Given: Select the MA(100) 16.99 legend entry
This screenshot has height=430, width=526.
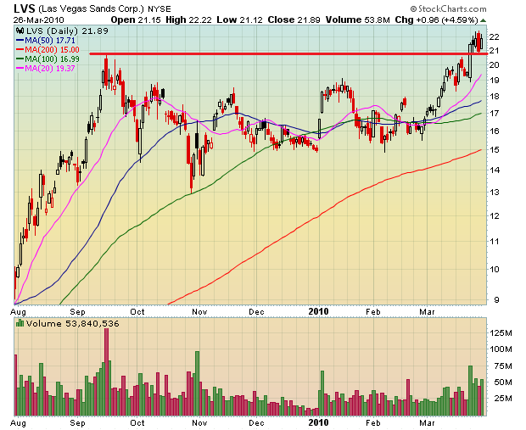Looking at the screenshot, I should coord(48,59).
